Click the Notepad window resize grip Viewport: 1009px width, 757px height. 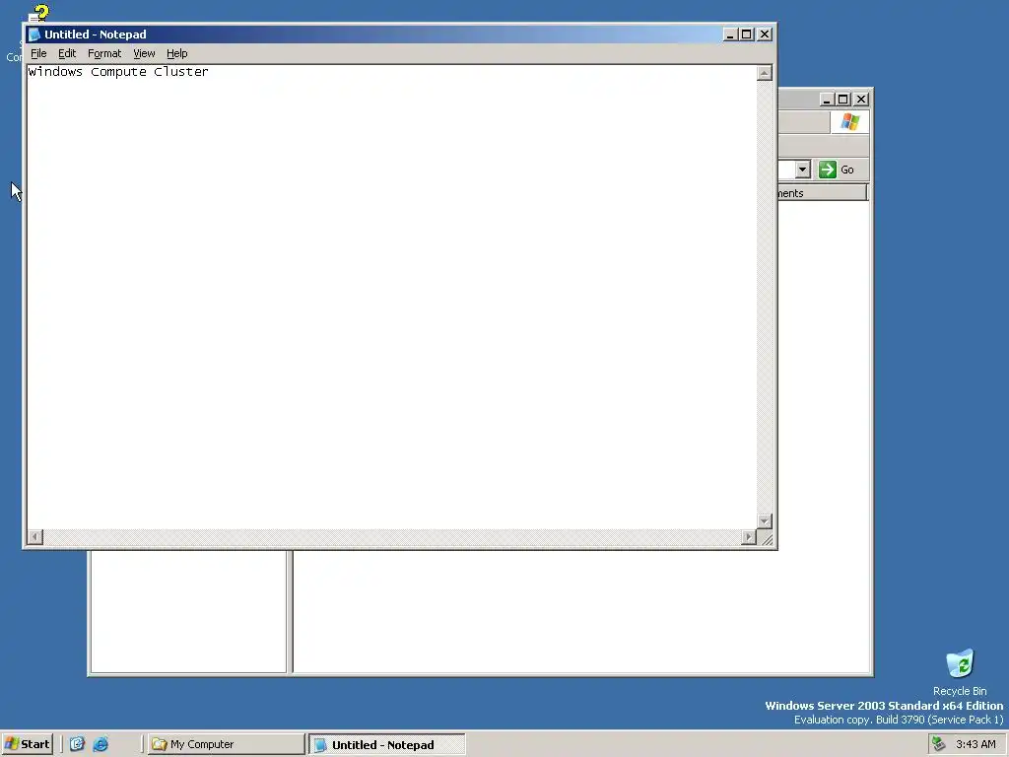767,539
